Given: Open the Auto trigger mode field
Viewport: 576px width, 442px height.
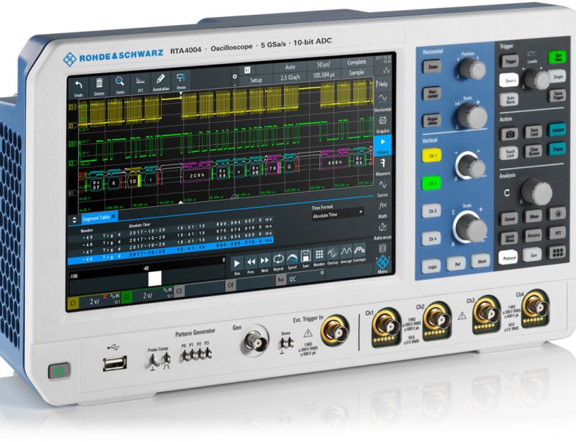Looking at the screenshot, I should pyautogui.click(x=290, y=67).
